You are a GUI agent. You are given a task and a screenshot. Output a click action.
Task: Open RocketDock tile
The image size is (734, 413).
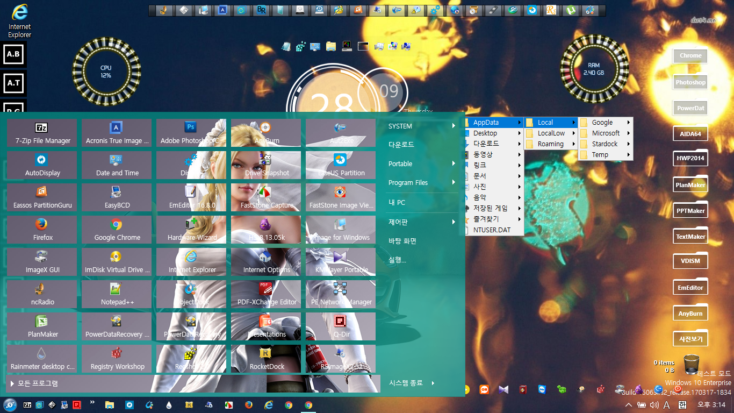point(266,359)
